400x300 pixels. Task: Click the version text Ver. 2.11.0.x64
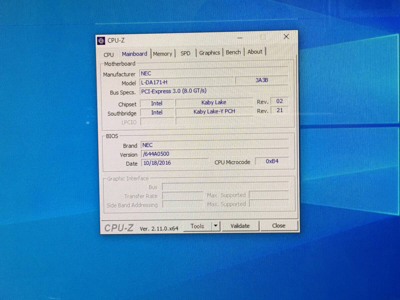[x=159, y=228]
